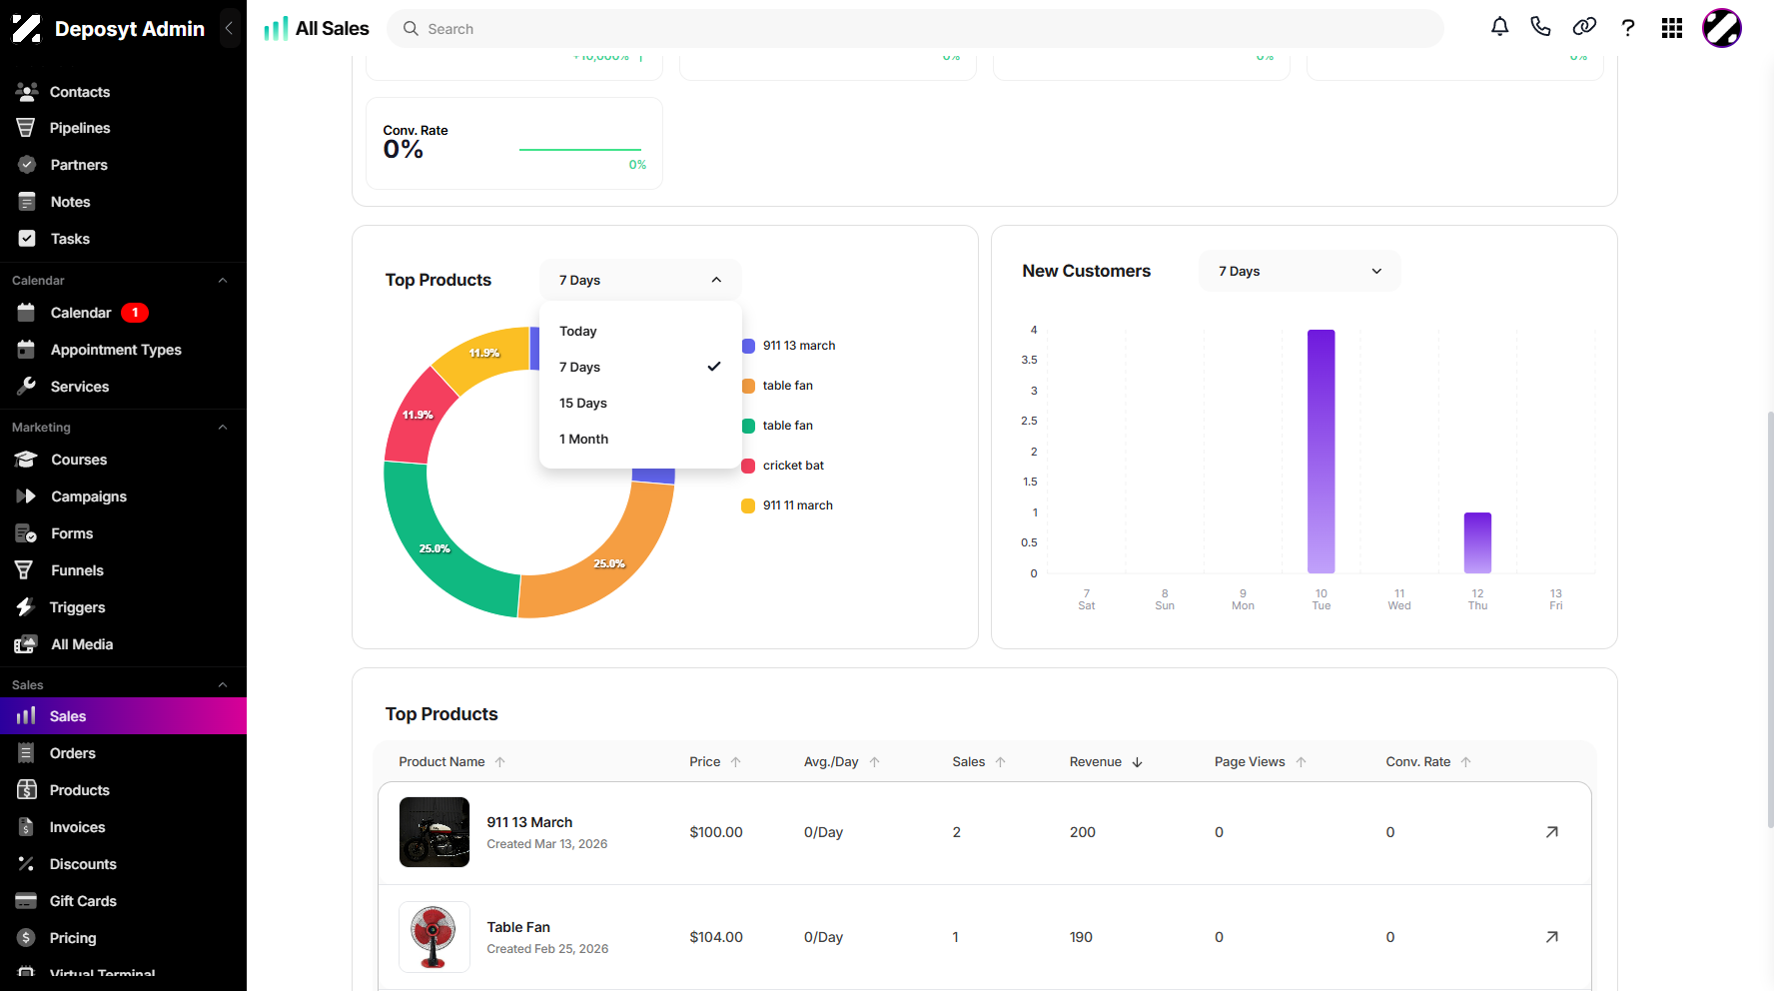The width and height of the screenshot is (1774, 991).
Task: Click the cricket bat legend color swatch
Action: tap(748, 466)
